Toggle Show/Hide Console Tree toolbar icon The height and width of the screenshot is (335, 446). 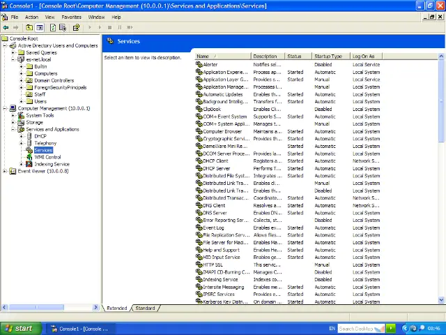(x=40, y=28)
